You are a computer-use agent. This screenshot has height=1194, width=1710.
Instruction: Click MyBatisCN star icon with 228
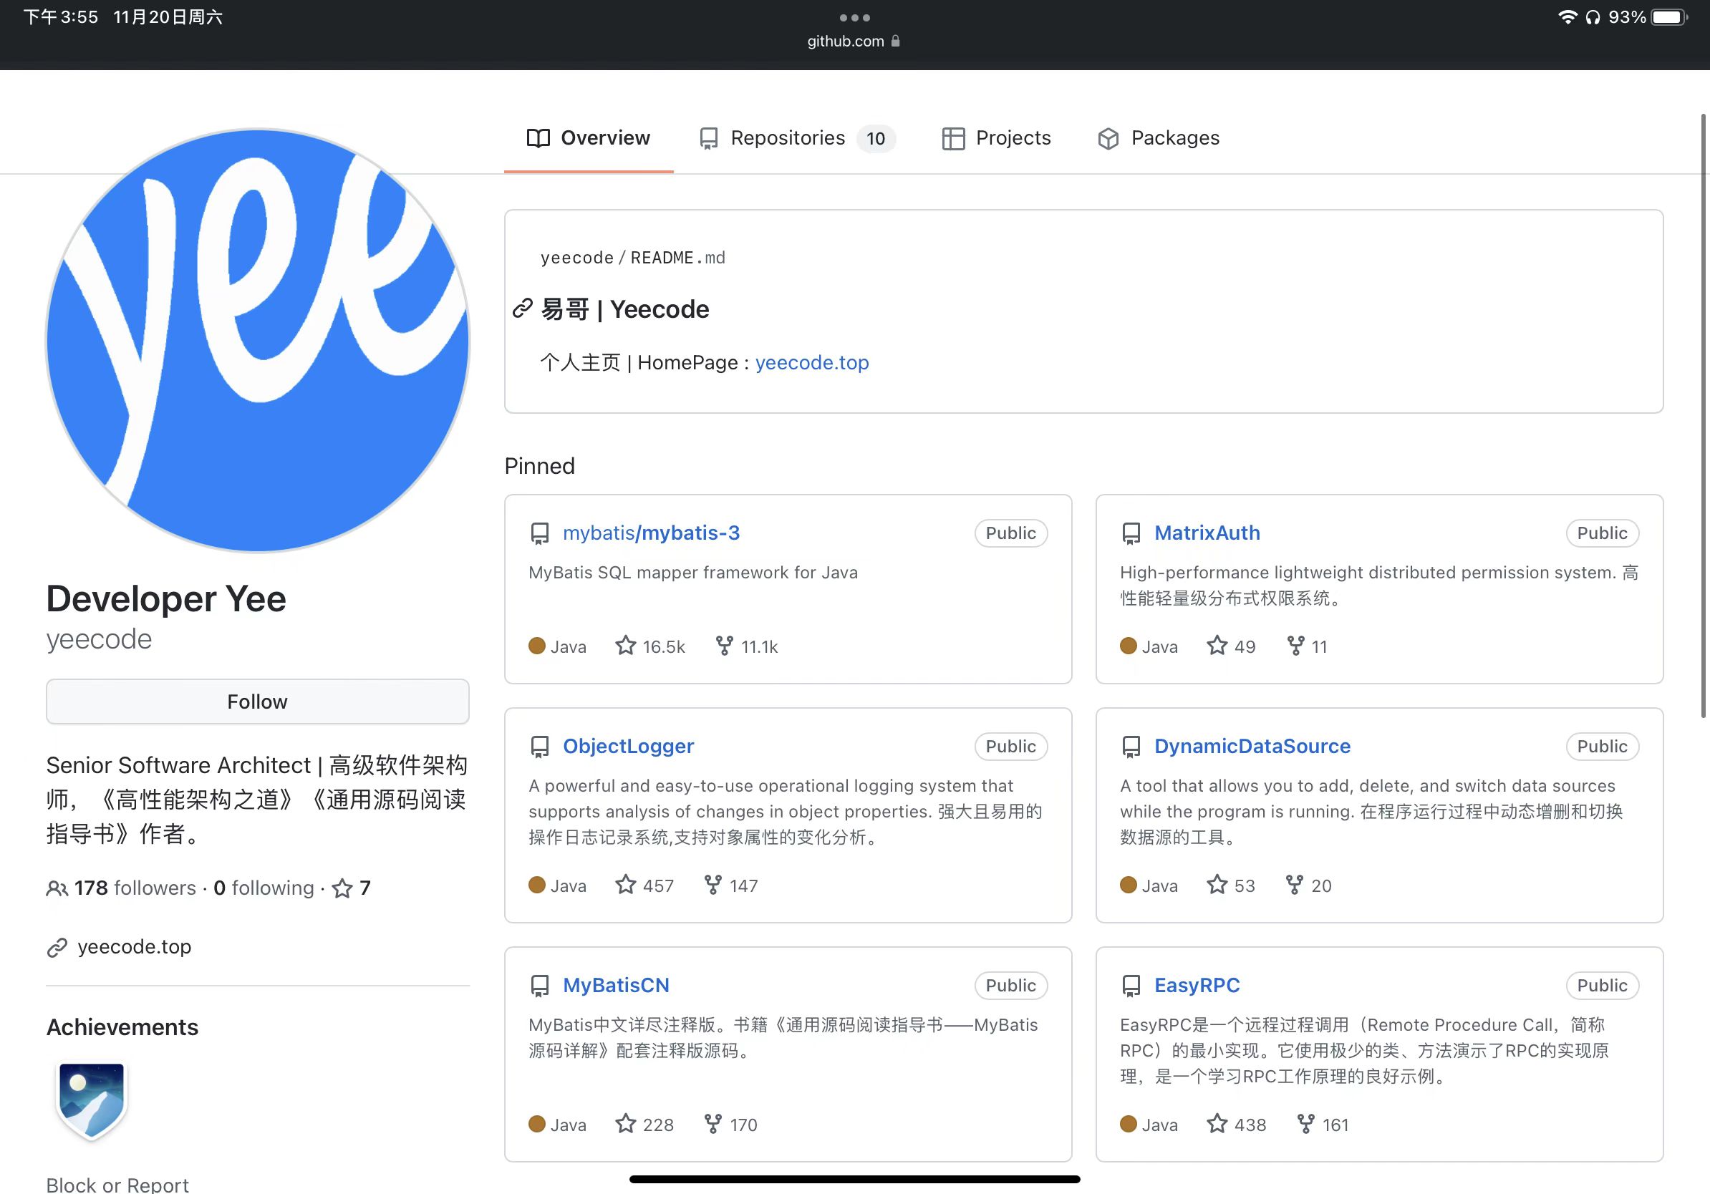[x=626, y=1123]
